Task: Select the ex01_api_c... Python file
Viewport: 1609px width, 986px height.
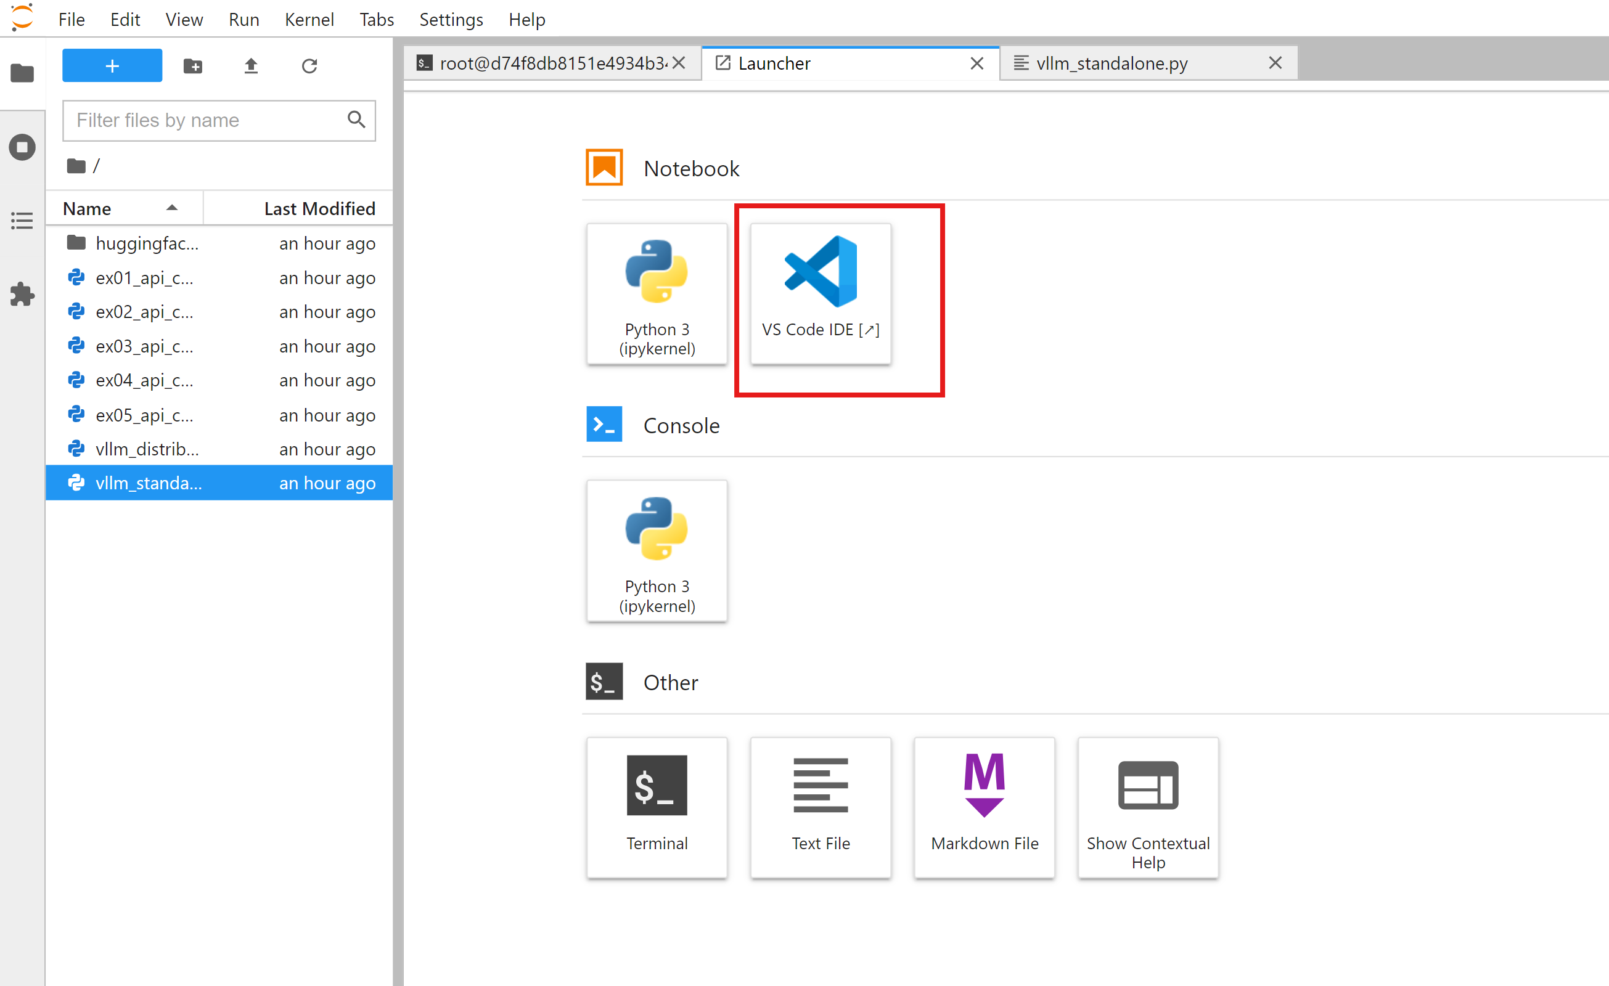Action: (219, 277)
